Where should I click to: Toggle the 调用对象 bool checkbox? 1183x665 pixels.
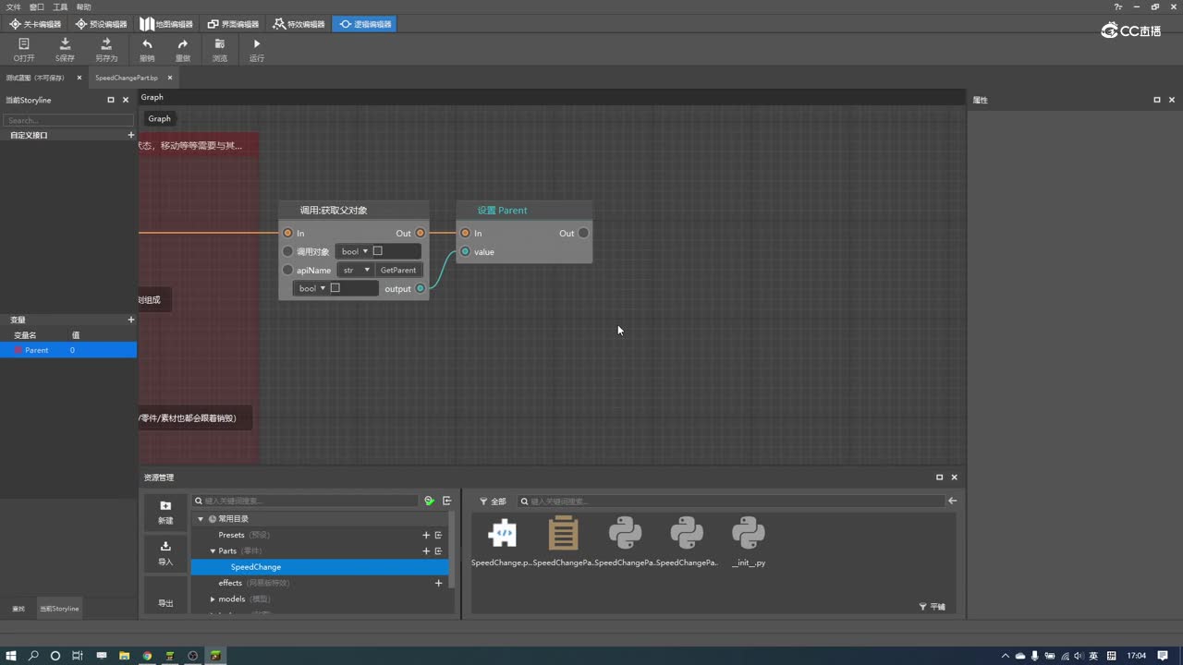click(x=377, y=251)
